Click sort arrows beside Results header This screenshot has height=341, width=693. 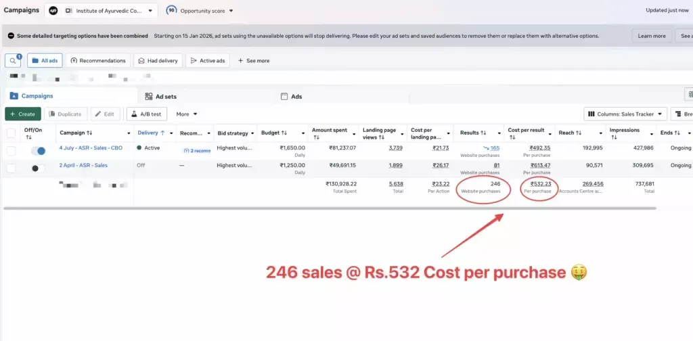(483, 133)
